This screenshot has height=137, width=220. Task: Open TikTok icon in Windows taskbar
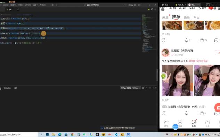coord(97,134)
